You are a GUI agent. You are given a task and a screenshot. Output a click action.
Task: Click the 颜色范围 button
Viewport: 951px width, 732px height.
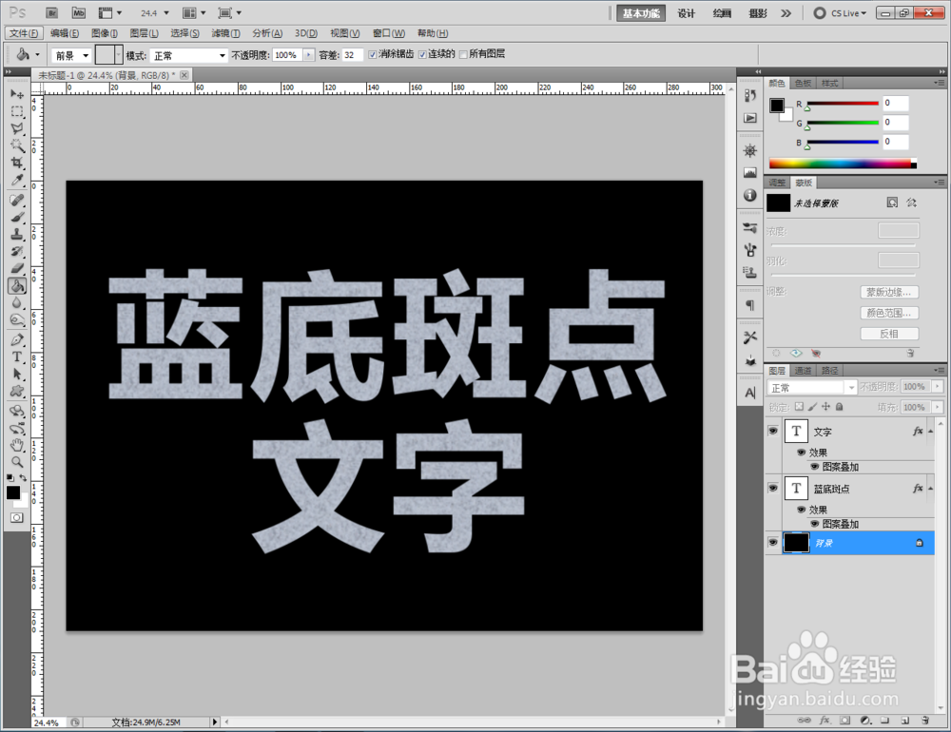[889, 313]
